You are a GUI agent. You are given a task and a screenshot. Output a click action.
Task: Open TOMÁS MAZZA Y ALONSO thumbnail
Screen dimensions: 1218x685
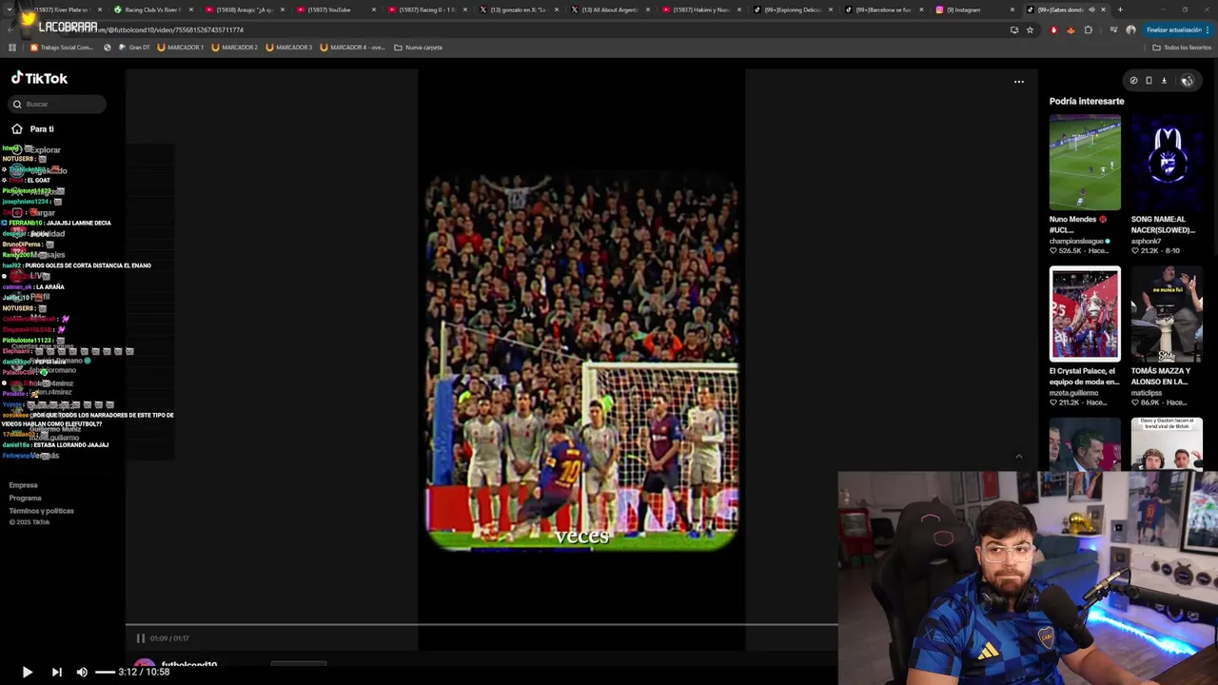click(1167, 314)
